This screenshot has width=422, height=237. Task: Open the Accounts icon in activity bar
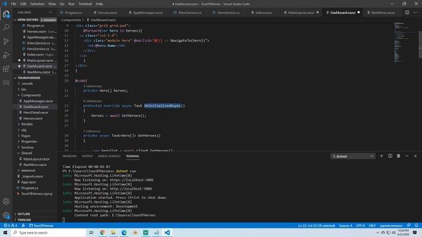[6, 201]
